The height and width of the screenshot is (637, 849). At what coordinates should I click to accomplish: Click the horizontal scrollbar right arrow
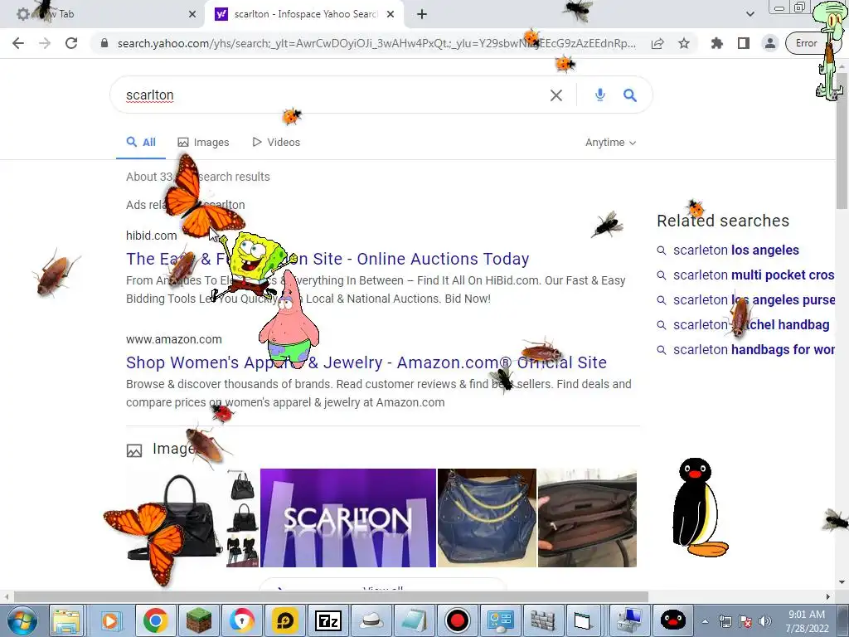pyautogui.click(x=828, y=597)
